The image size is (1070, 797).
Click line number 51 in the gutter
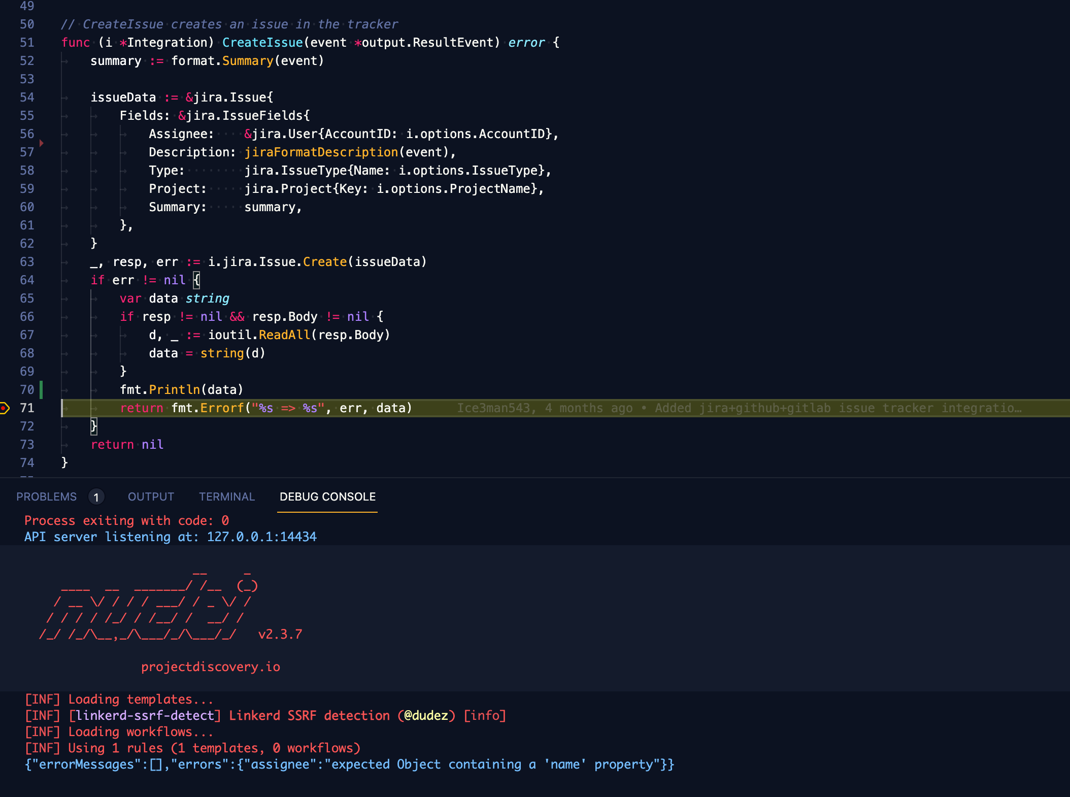(27, 43)
